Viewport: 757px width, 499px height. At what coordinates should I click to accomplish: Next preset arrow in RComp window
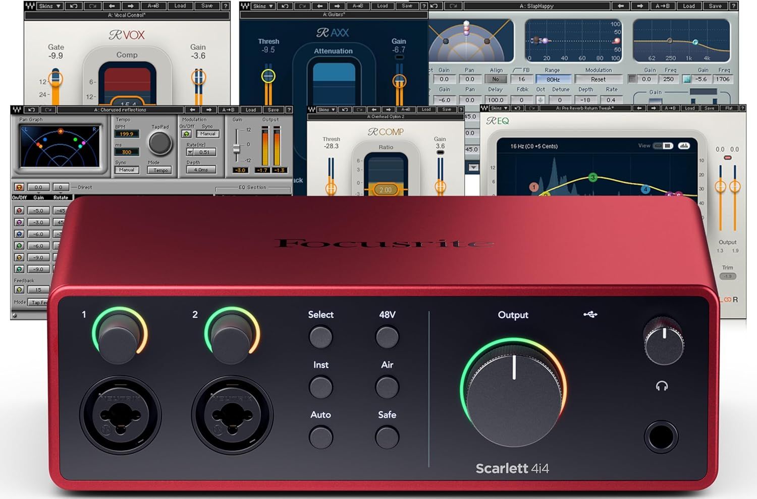point(388,109)
